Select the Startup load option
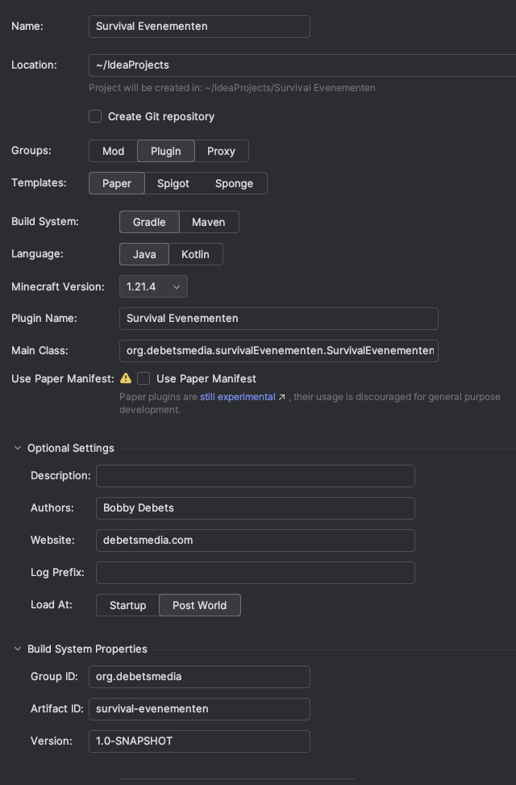This screenshot has height=785, width=516. tap(127, 605)
